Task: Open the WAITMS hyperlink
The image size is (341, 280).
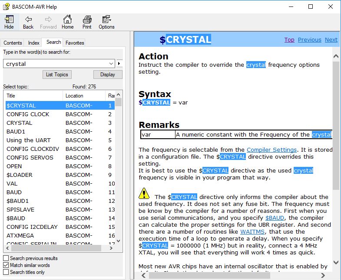Action: [x=252, y=231]
